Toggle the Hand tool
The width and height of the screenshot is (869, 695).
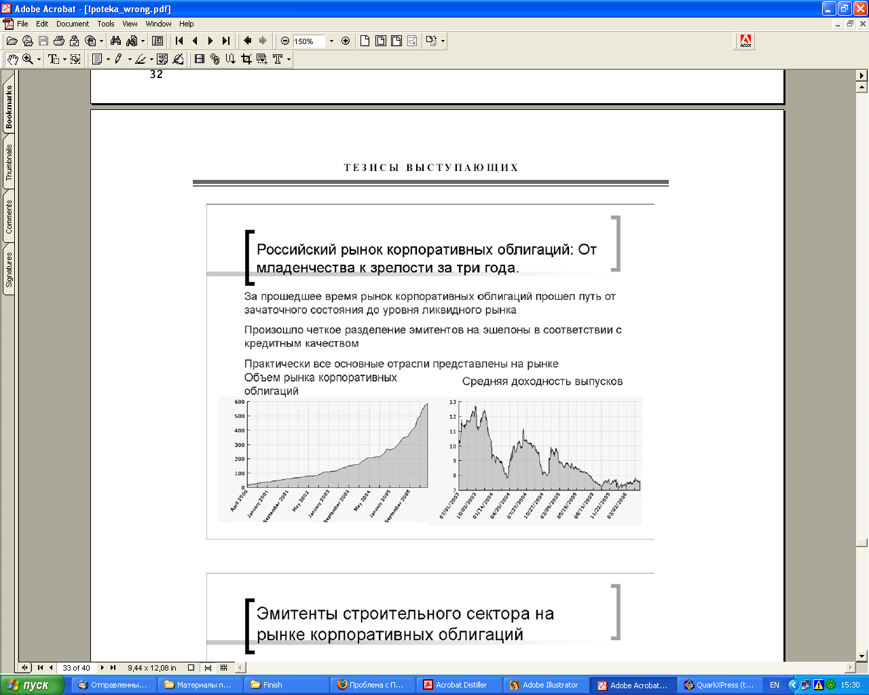13,59
